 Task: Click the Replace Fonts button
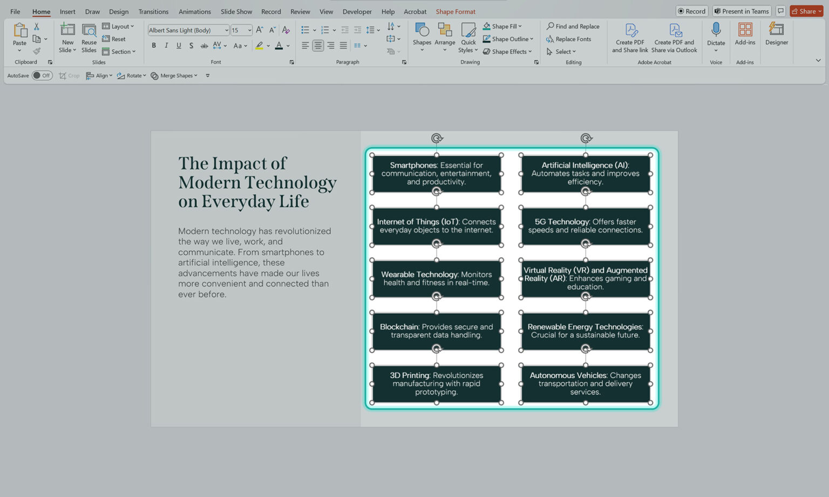point(572,39)
